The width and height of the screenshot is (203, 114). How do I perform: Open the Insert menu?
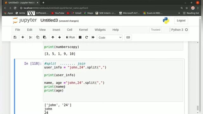click(56, 30)
